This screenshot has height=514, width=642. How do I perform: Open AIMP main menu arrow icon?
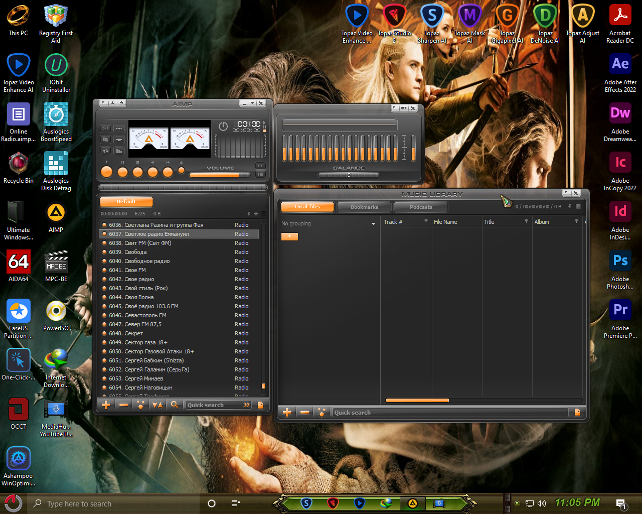103,103
